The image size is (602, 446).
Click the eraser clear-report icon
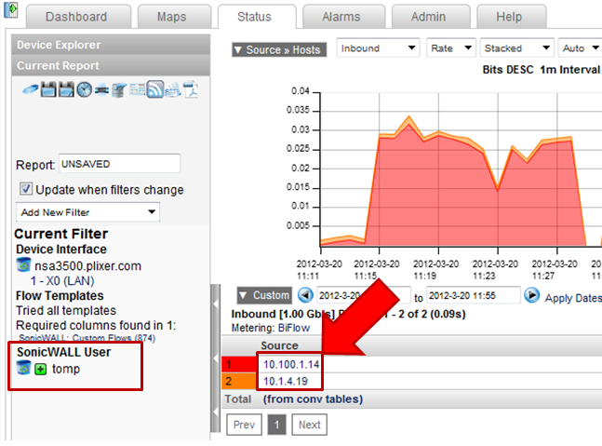pos(32,89)
